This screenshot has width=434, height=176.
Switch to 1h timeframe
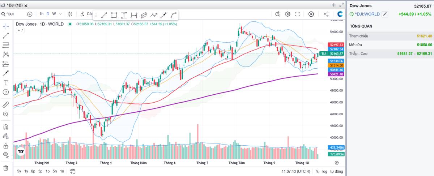[42, 14]
